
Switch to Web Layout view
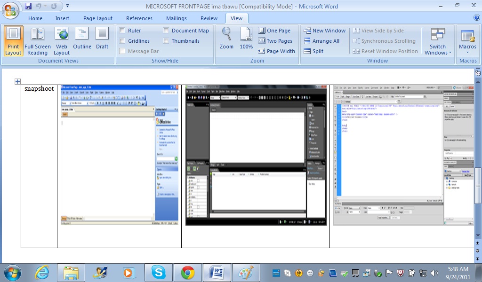(x=62, y=41)
